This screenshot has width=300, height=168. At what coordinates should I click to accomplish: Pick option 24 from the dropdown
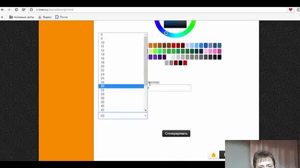coord(121,74)
